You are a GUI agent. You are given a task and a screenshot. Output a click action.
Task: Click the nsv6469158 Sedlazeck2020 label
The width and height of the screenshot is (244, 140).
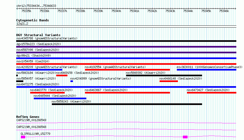point(77,73)
